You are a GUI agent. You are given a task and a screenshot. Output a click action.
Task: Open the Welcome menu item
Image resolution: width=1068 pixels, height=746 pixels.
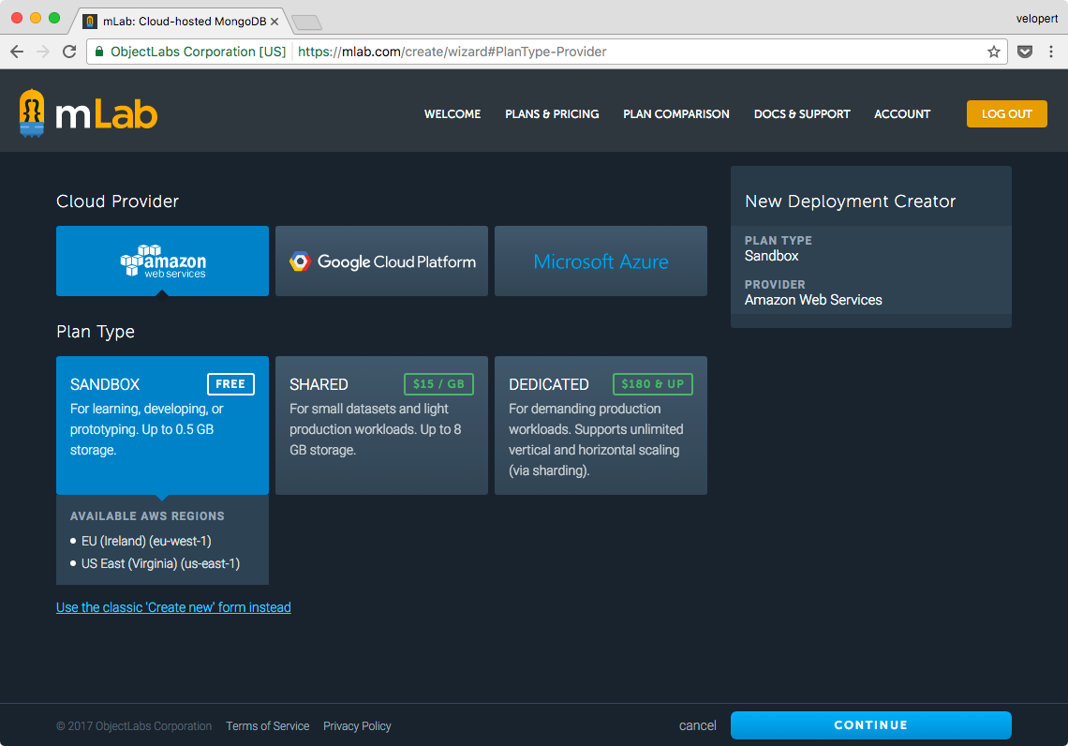(x=452, y=113)
